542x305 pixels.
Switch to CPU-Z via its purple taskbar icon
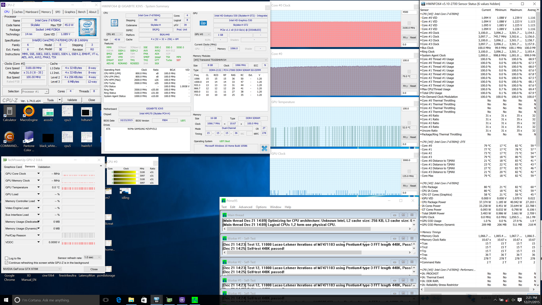tap(182, 300)
